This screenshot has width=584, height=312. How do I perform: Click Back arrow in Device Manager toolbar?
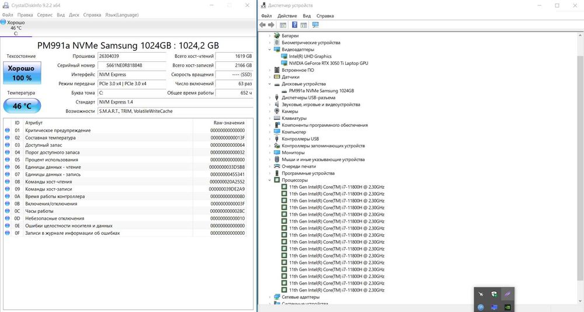point(263,25)
